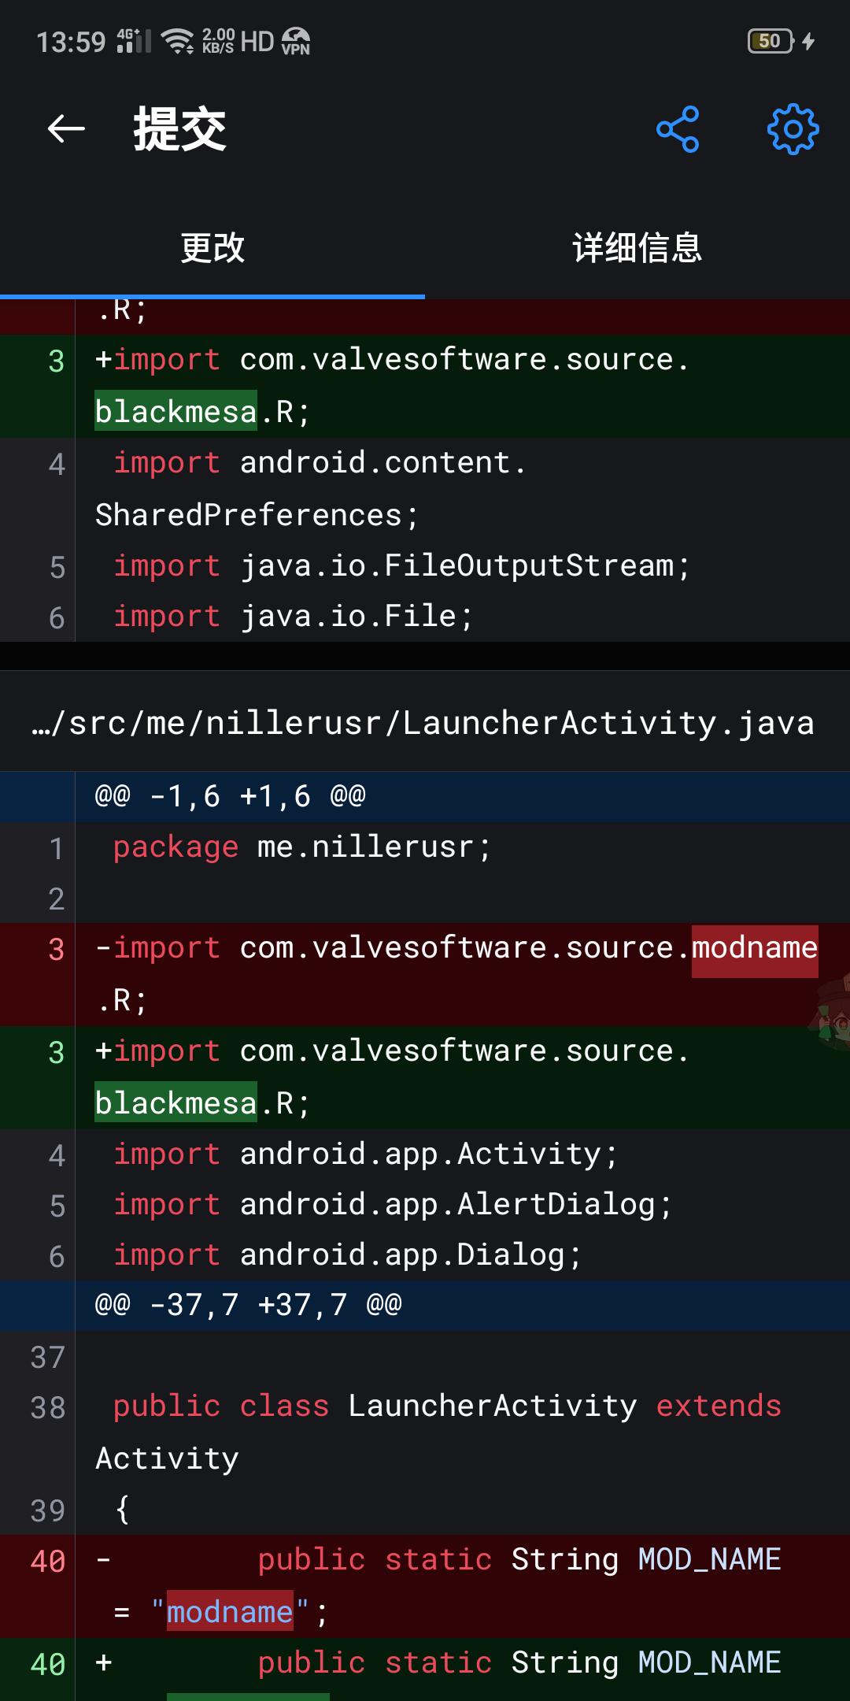Tap highlighted 'blackmesa' in first file diff
850x1701 pixels.
[x=176, y=412]
